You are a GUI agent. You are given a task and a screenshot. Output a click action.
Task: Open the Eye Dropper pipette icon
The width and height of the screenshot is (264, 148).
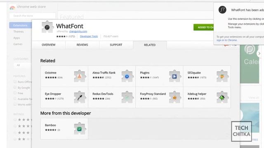pyautogui.click(x=80, y=97)
